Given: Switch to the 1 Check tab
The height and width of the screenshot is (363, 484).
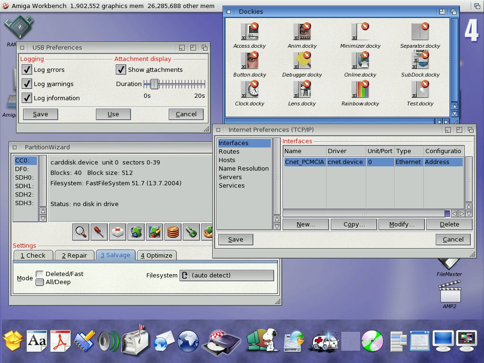Looking at the screenshot, I should coord(33,255).
